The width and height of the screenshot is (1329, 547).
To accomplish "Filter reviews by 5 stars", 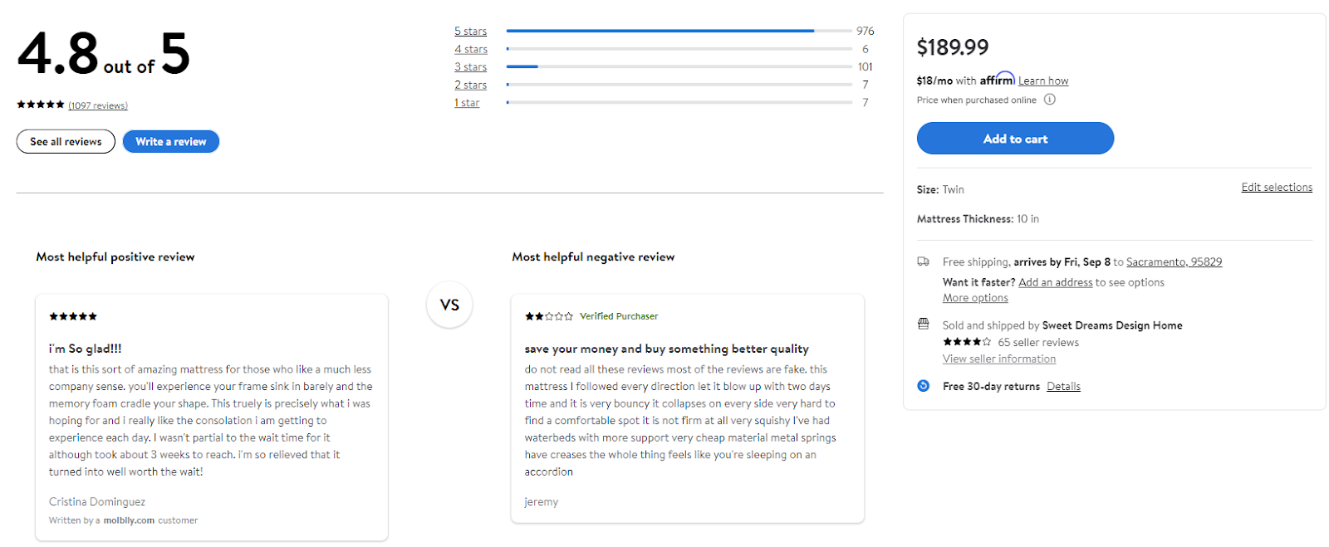I will coord(470,32).
